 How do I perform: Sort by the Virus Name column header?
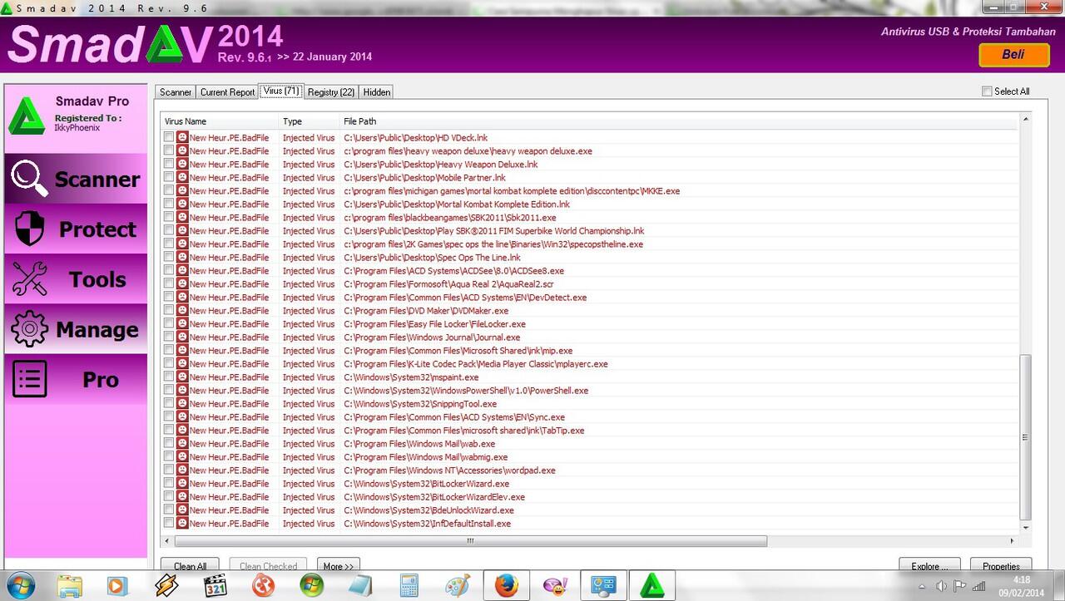(220, 121)
